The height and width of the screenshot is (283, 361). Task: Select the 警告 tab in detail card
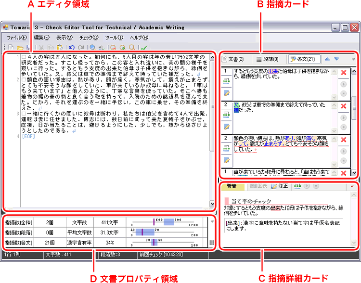(232, 186)
